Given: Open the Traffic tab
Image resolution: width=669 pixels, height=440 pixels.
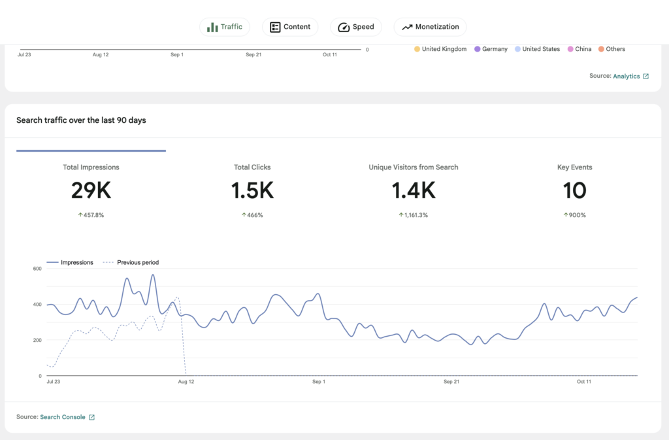Looking at the screenshot, I should [225, 27].
